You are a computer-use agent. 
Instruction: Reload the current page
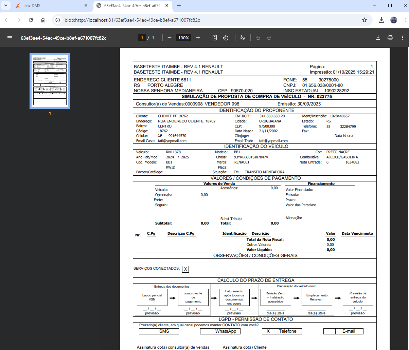coord(31,20)
